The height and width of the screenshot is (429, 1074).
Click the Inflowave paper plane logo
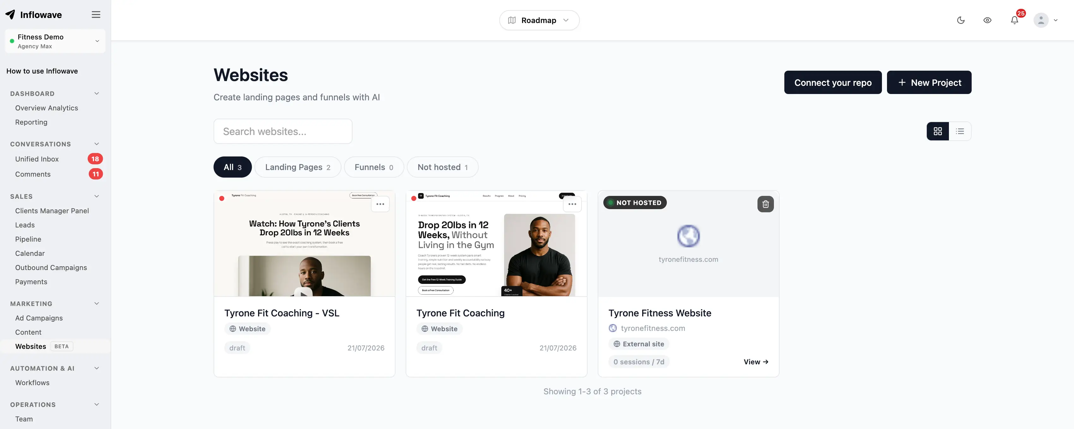10,15
